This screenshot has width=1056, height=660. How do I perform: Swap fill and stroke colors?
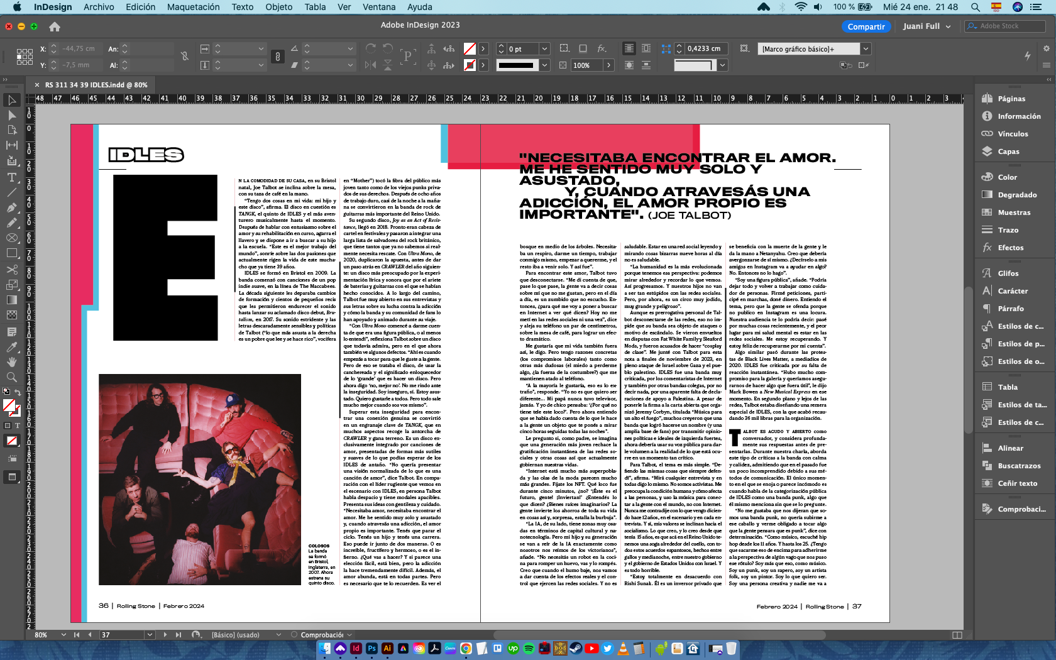[18, 392]
